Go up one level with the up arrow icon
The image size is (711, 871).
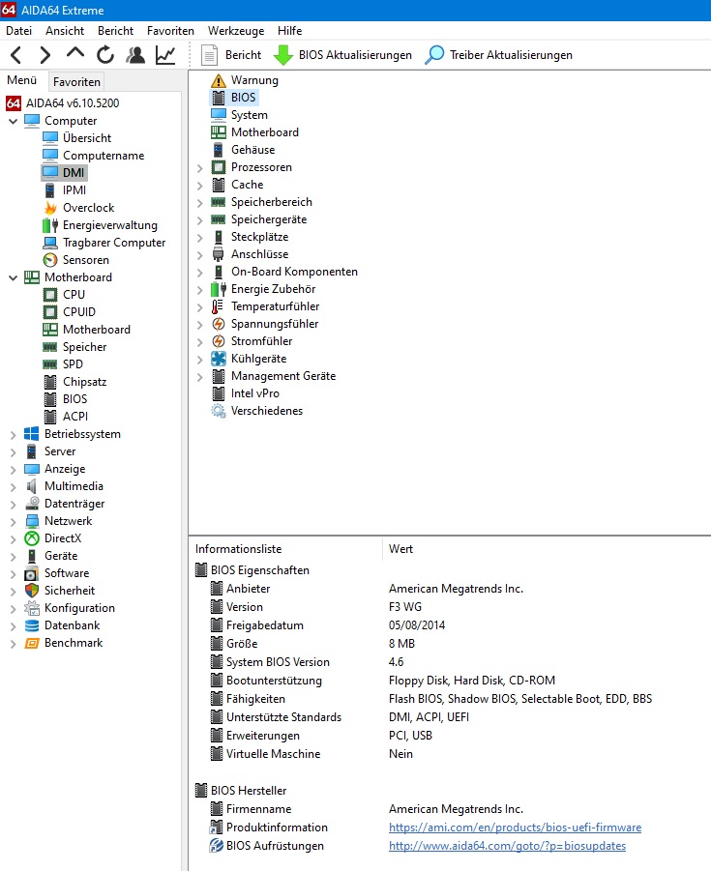[75, 53]
